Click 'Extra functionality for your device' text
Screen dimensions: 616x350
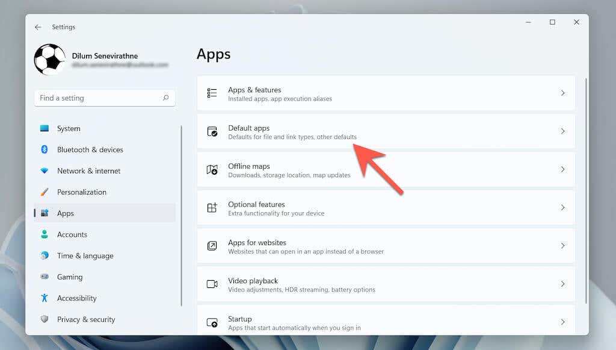click(x=276, y=213)
